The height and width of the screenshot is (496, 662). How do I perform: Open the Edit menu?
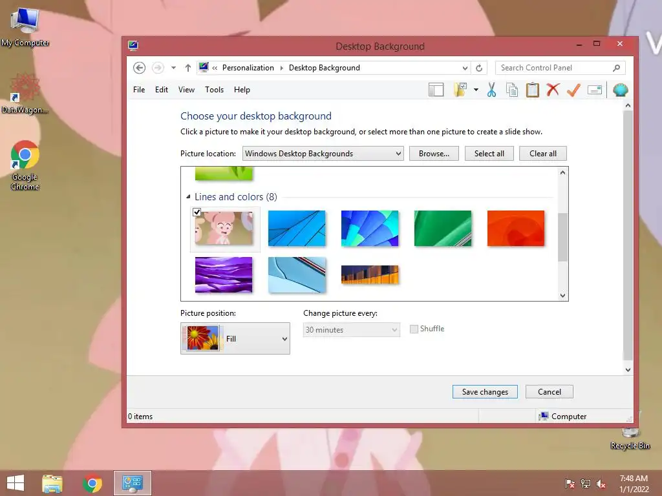(161, 90)
